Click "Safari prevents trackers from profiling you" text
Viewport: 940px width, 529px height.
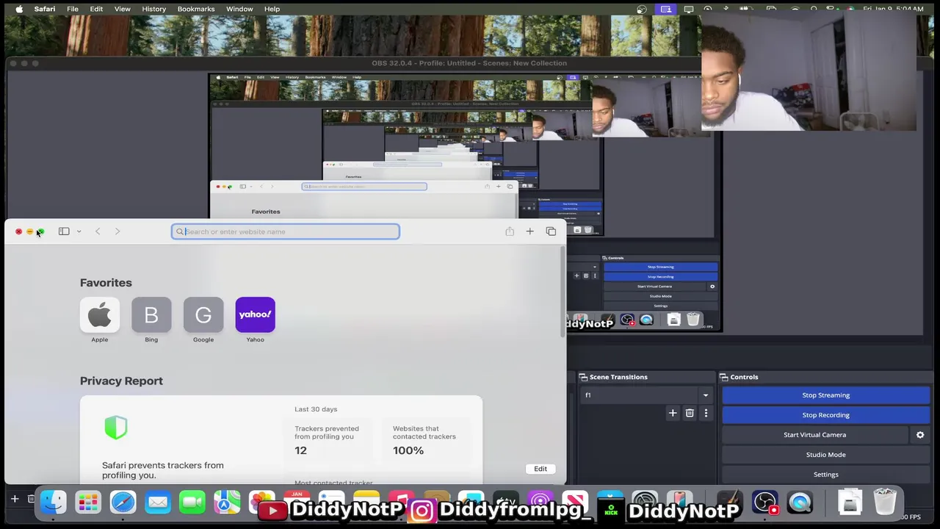(x=163, y=470)
